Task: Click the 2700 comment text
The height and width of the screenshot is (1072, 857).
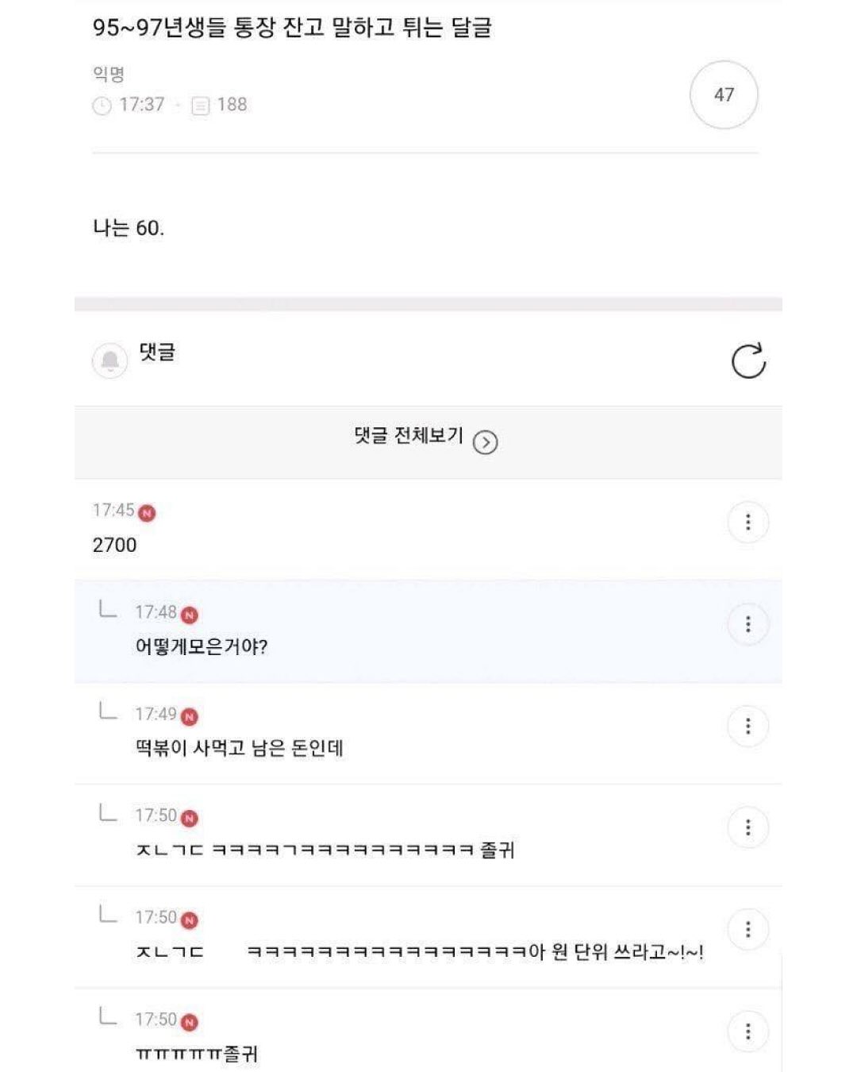Action: pos(114,545)
